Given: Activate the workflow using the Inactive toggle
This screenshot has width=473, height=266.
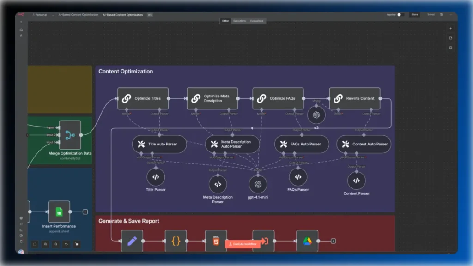Looking at the screenshot, I should (401, 14).
